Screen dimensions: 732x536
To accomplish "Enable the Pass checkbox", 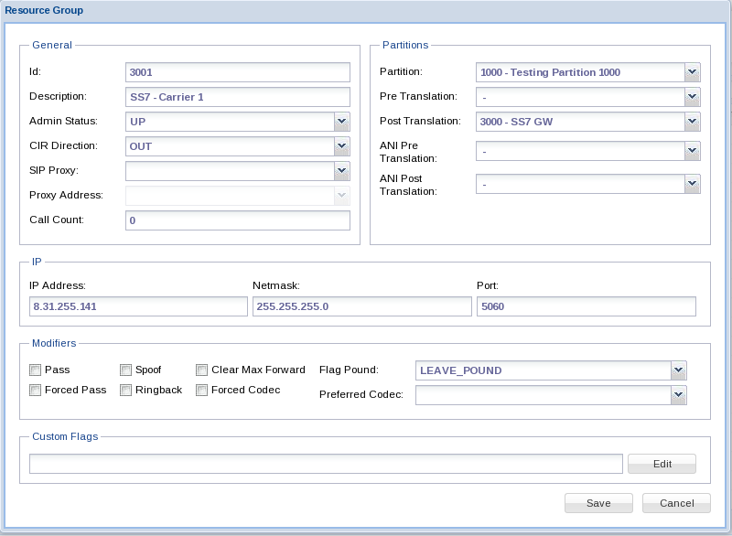I will pos(35,370).
